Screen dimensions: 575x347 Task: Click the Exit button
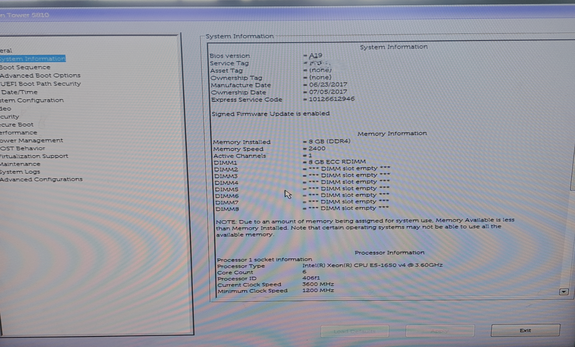(x=525, y=330)
